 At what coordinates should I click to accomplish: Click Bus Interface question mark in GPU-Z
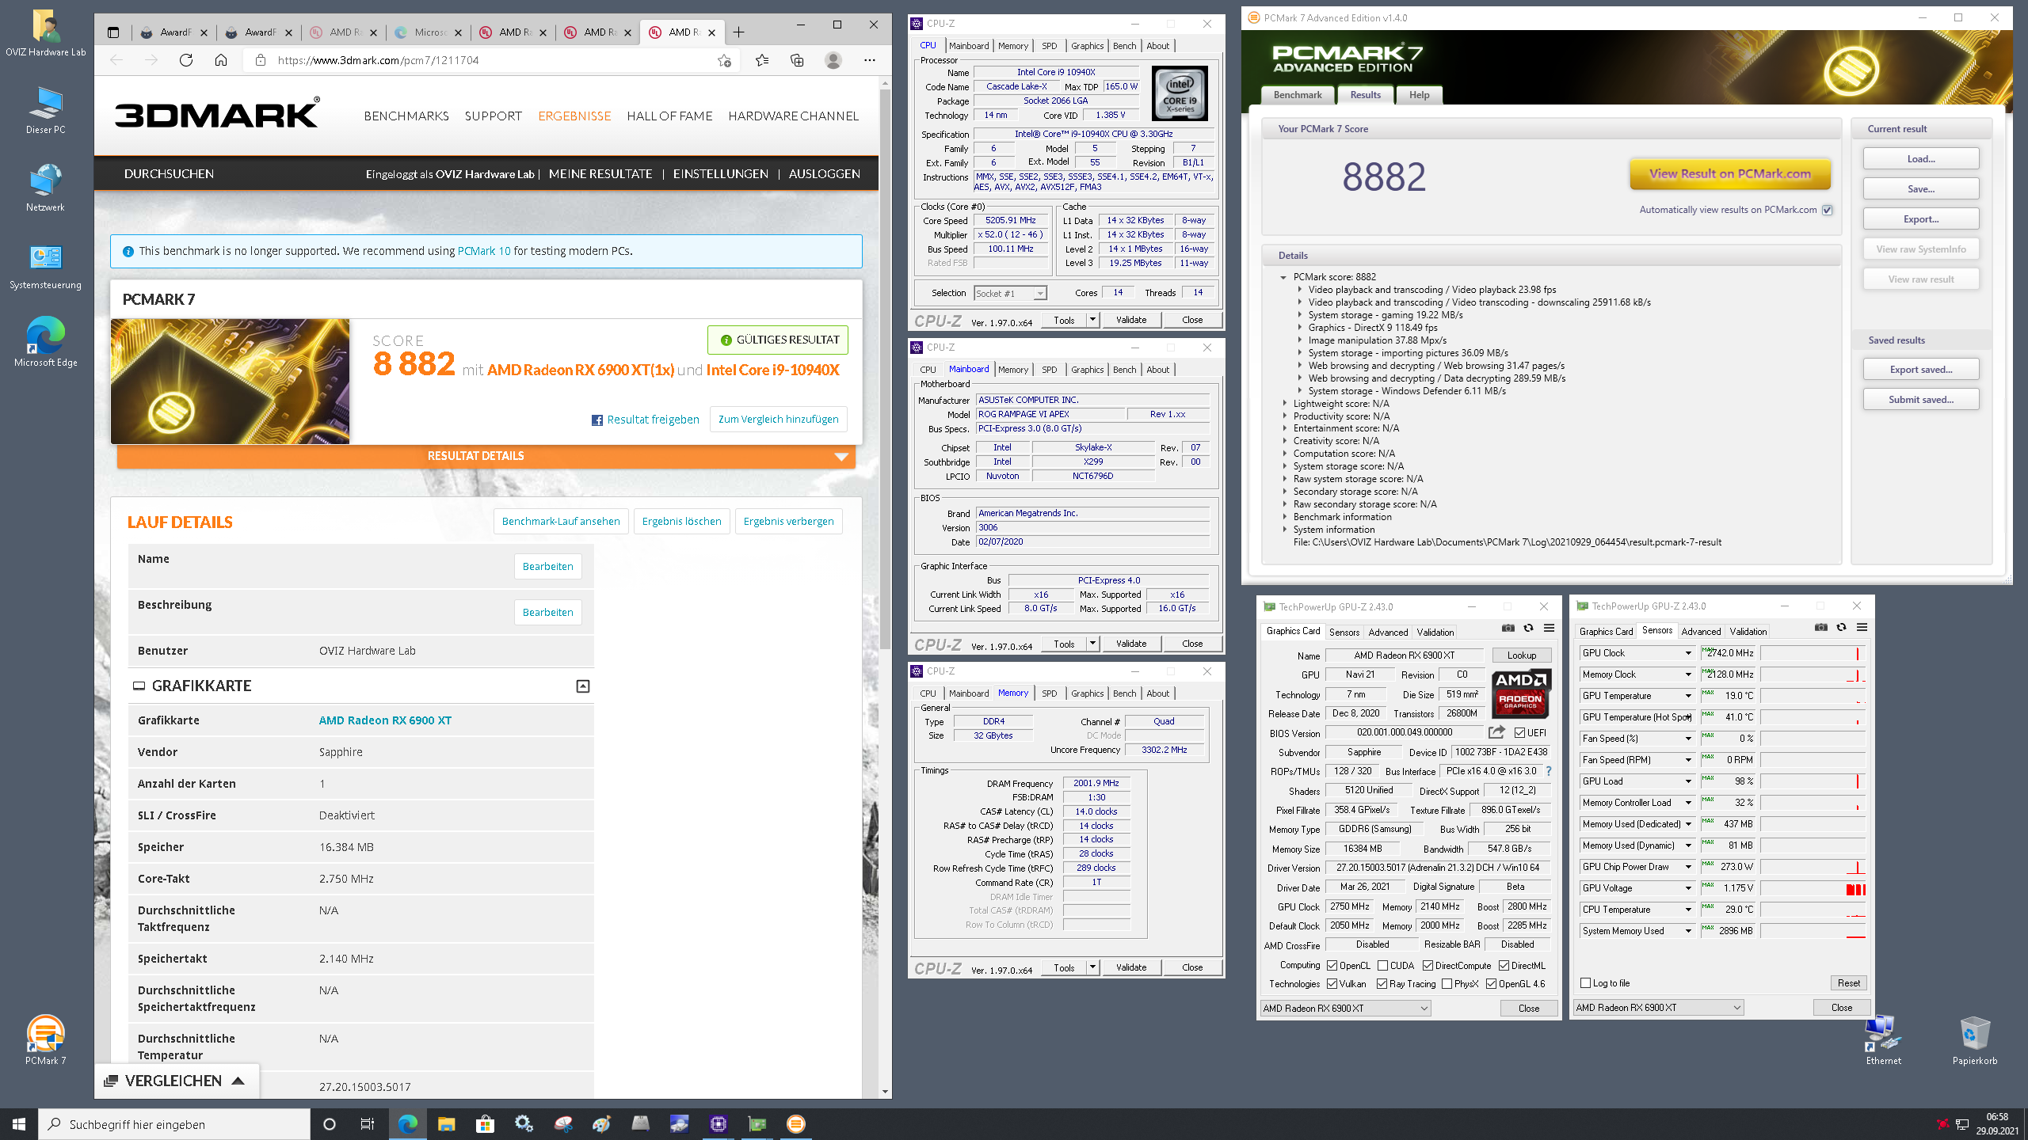1549,771
